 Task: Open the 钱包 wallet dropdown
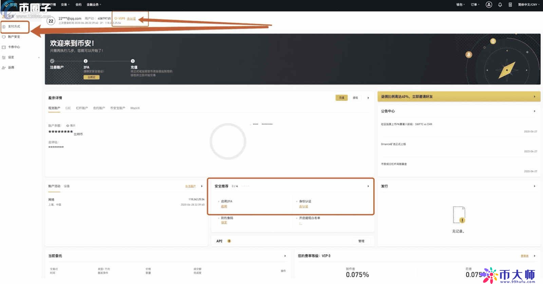[460, 5]
